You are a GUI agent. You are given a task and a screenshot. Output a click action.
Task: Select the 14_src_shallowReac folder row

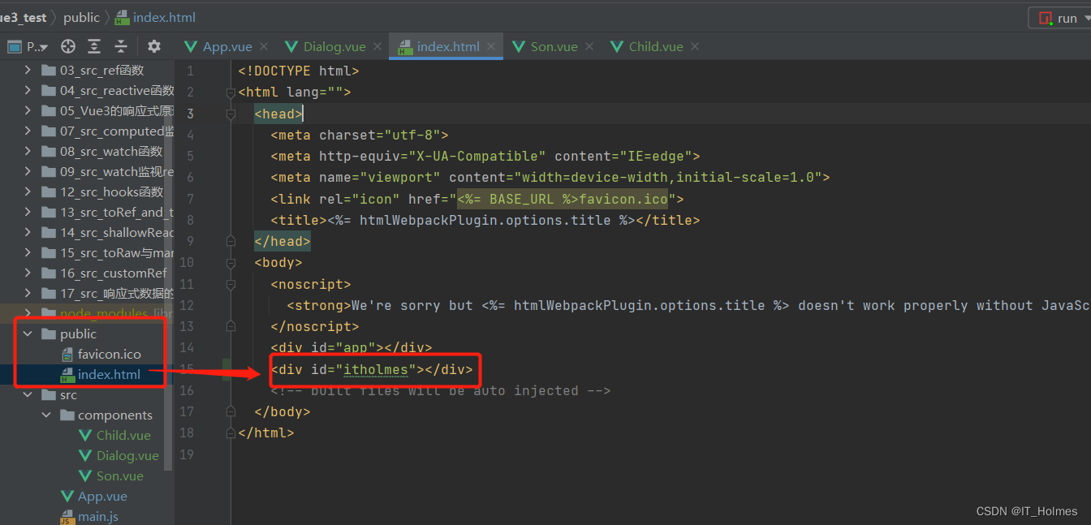[87, 232]
